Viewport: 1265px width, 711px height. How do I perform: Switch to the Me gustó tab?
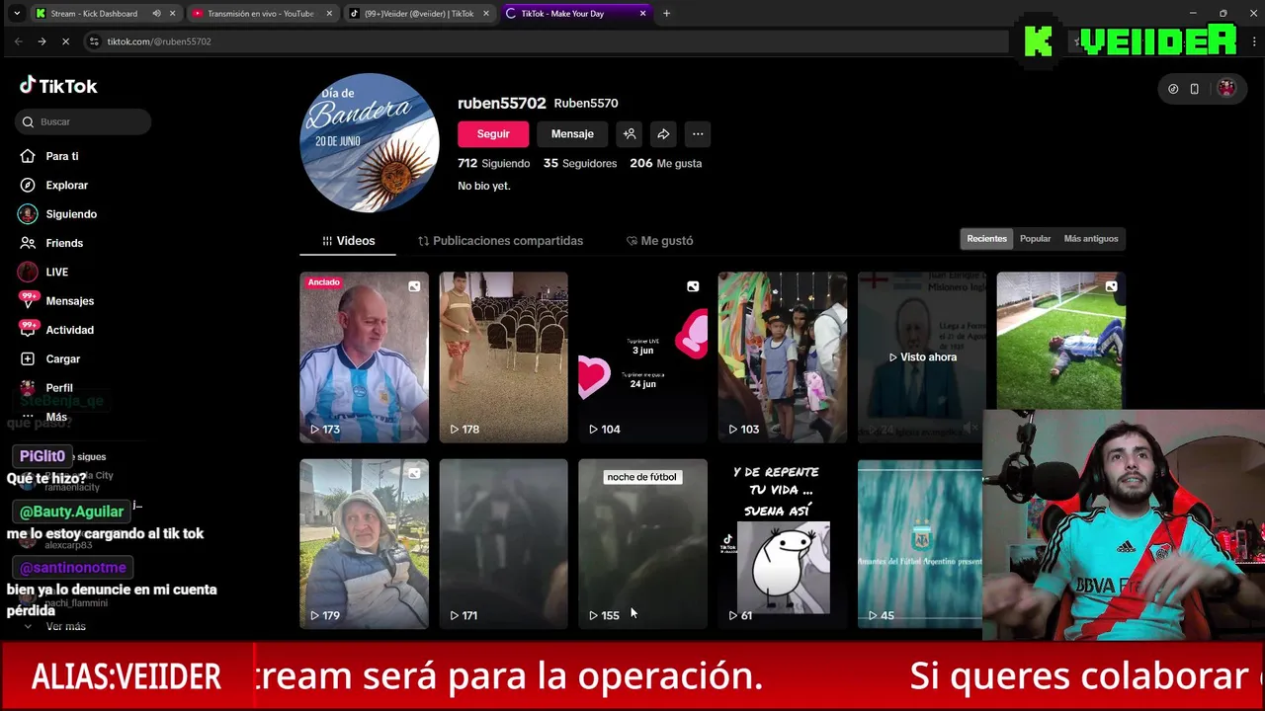tap(659, 241)
